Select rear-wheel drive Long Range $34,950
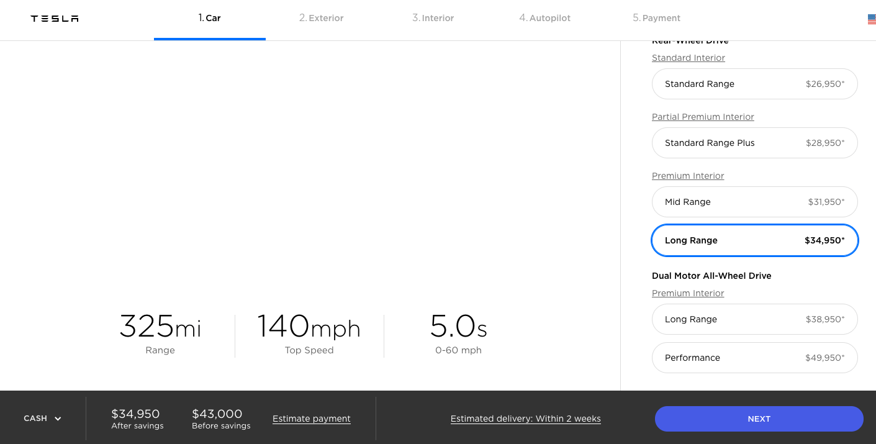Image resolution: width=876 pixels, height=444 pixels. [755, 240]
